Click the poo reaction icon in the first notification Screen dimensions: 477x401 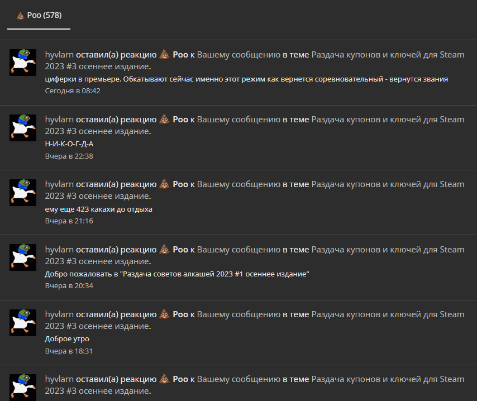coord(165,55)
